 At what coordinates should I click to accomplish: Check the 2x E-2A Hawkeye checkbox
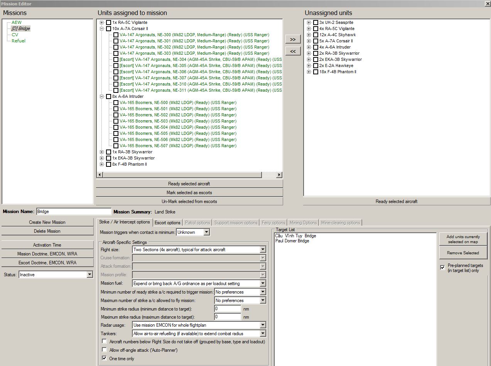pos(316,65)
